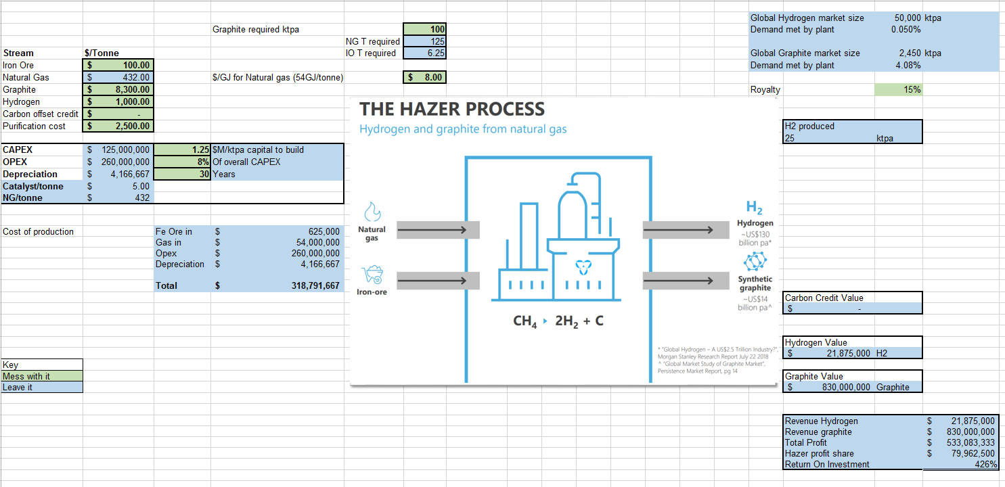This screenshot has width=1005, height=487.
Task: Click the $/Tonne header cell
Action: coord(118,53)
